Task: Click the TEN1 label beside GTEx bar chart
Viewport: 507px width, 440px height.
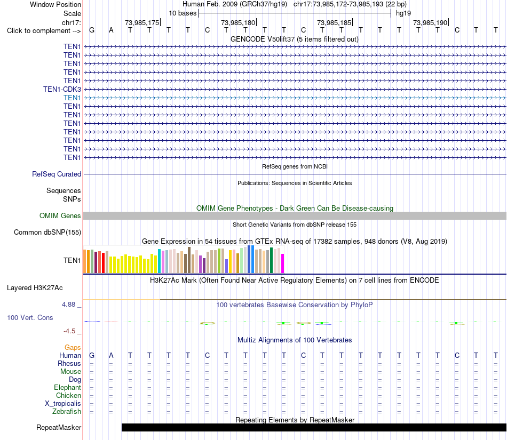Action: click(72, 260)
